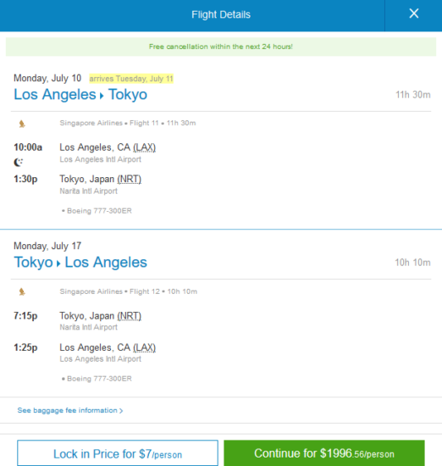The height and width of the screenshot is (466, 442).
Task: Close the Flight Details dialog
Action: [x=413, y=14]
